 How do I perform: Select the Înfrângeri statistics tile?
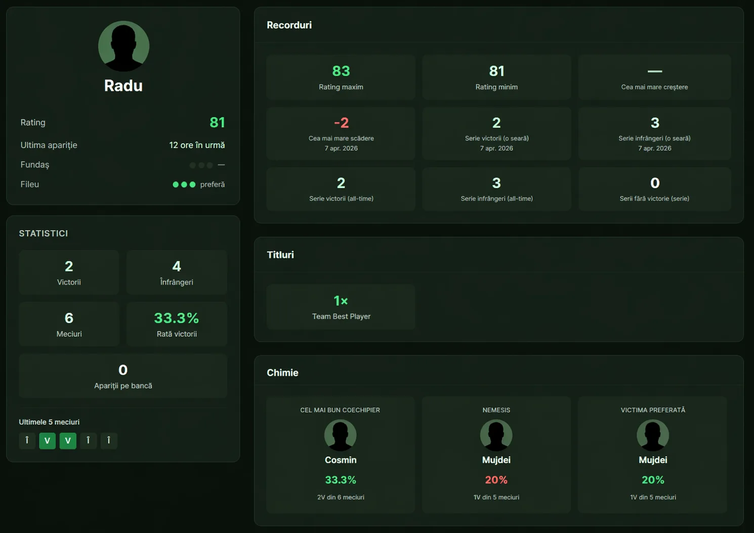(x=177, y=272)
